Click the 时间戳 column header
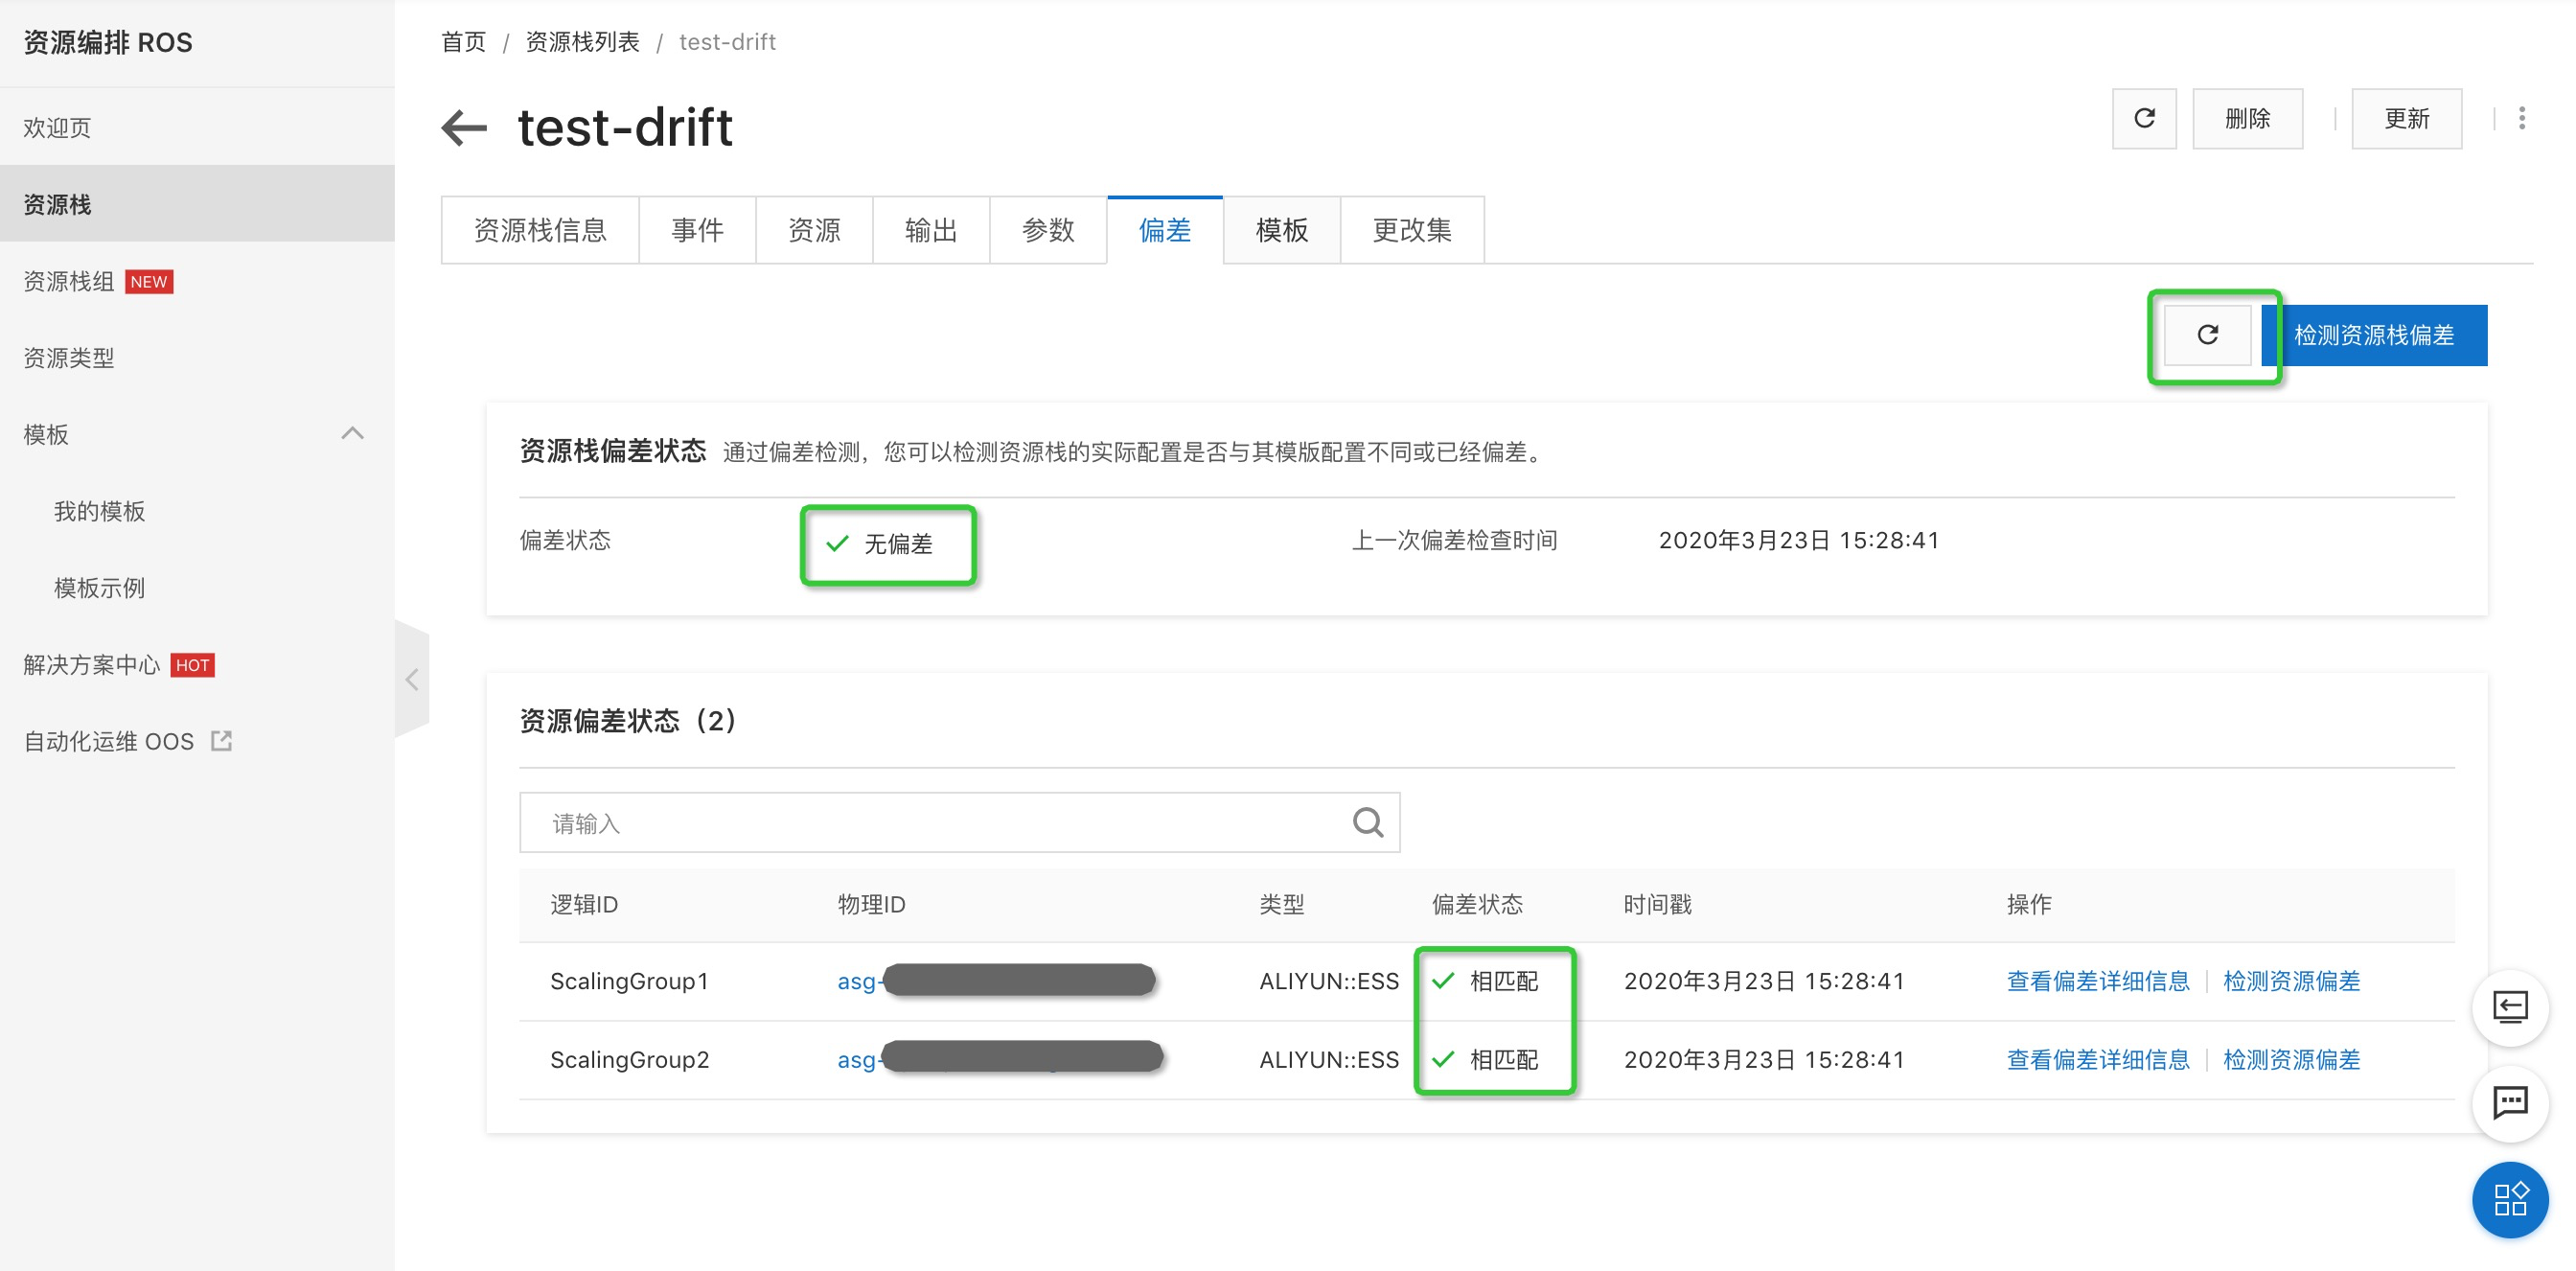Viewport: 2576px width, 1271px height. (x=1657, y=904)
